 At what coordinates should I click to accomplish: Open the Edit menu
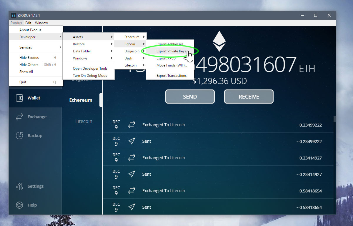coord(28,23)
